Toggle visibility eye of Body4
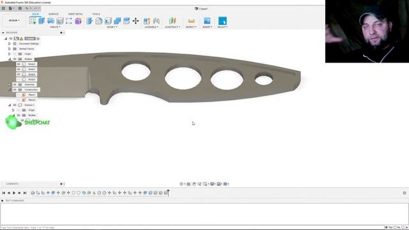Viewport: 409px width, 230px height. coord(19,74)
